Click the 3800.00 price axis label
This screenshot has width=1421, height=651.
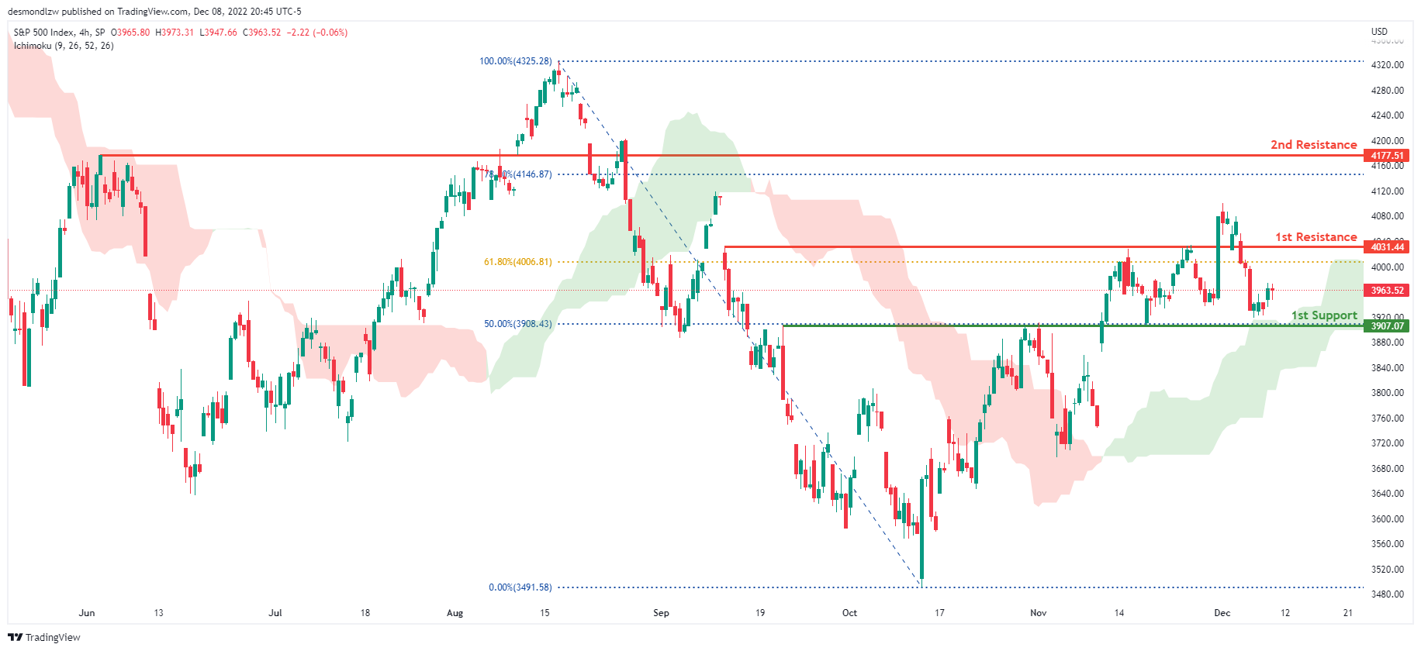click(1388, 393)
